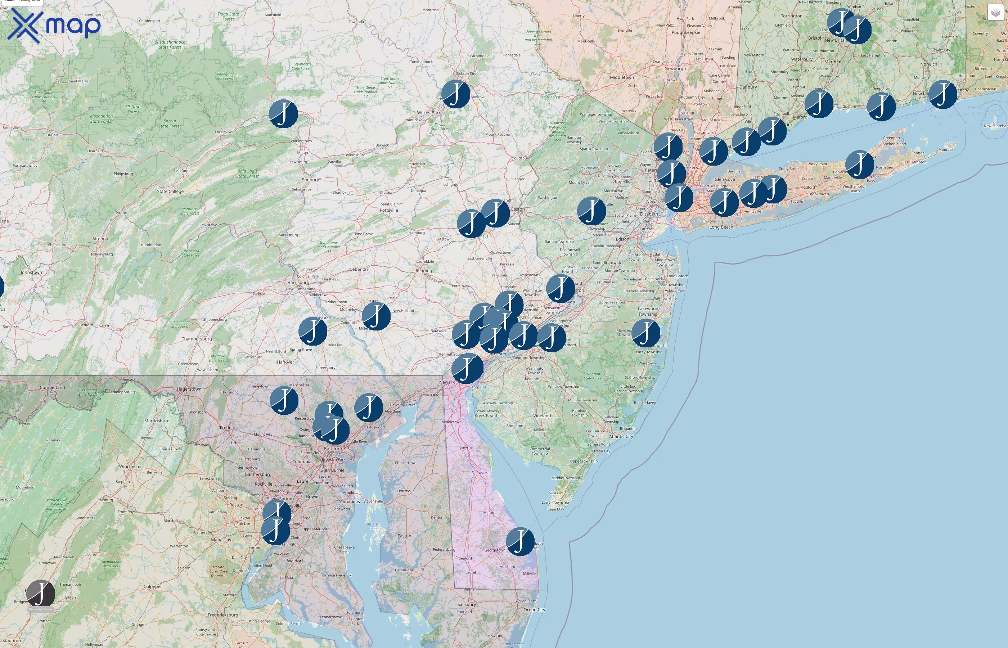Select the J marker above Emmaus
1008x648 pixels.
tap(471, 224)
